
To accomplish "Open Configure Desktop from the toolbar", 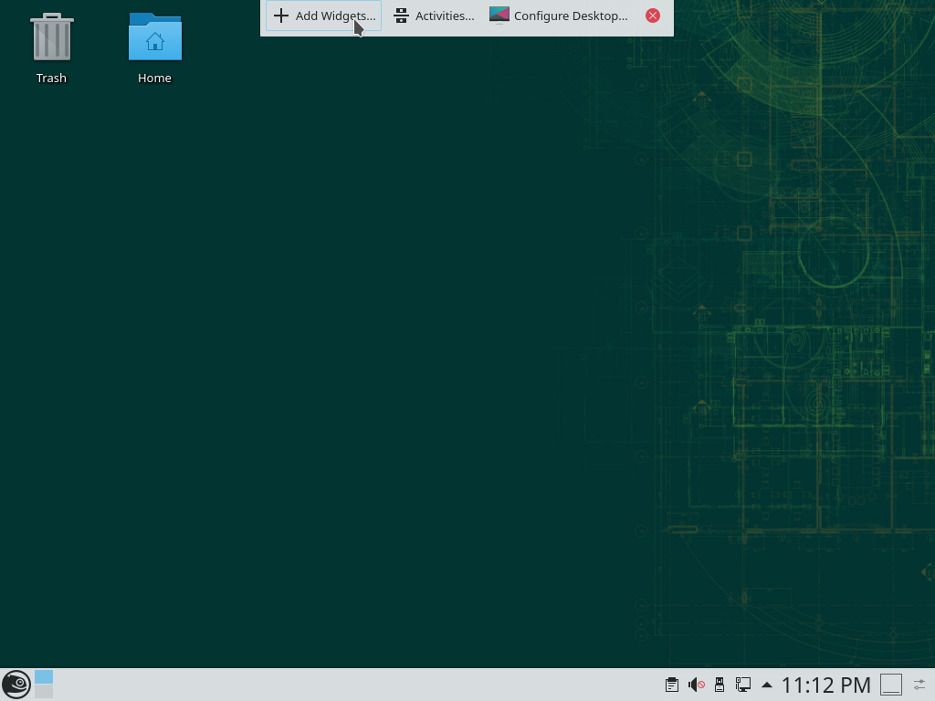I will (559, 16).
